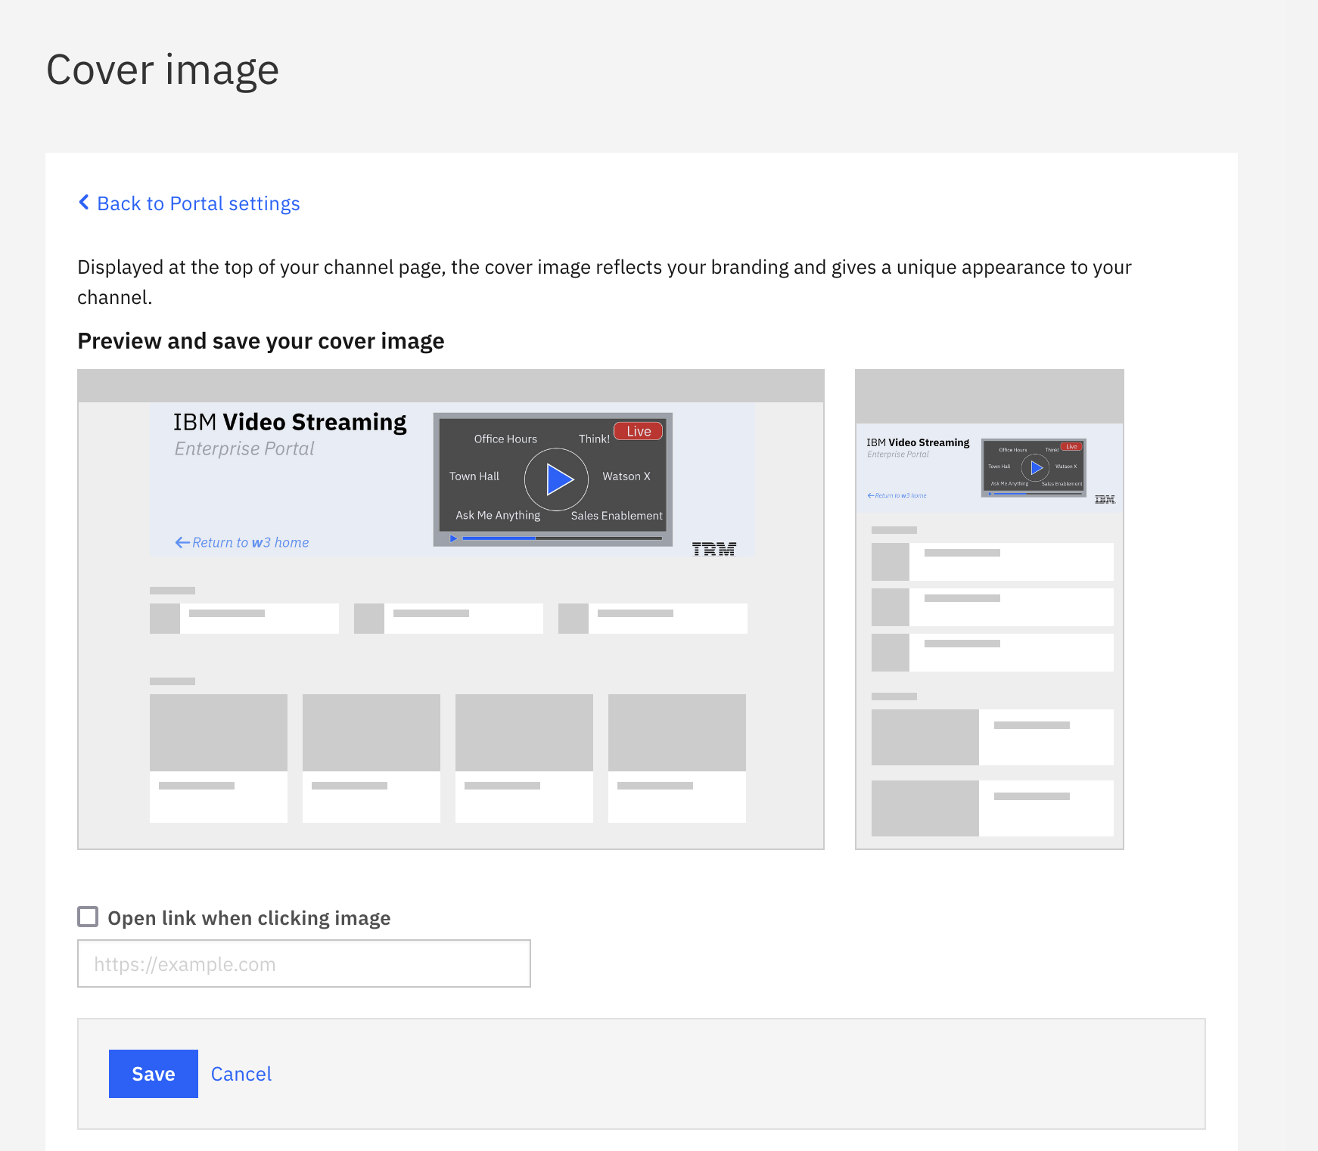The height and width of the screenshot is (1151, 1318).
Task: Cancel cover image changes
Action: tap(241, 1074)
